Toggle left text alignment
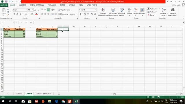The height and width of the screenshot is (104, 185). 42,14
